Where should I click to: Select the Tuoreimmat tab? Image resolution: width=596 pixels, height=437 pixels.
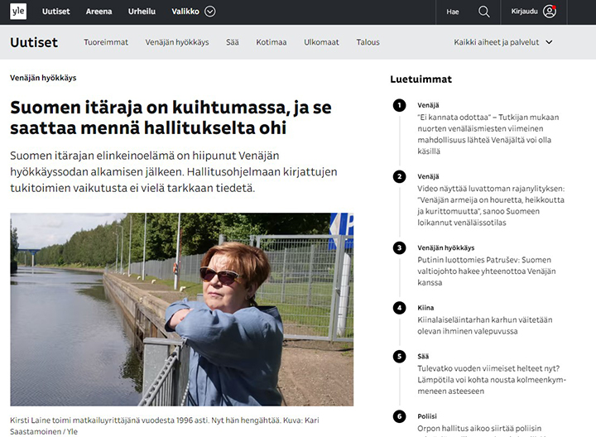106,42
